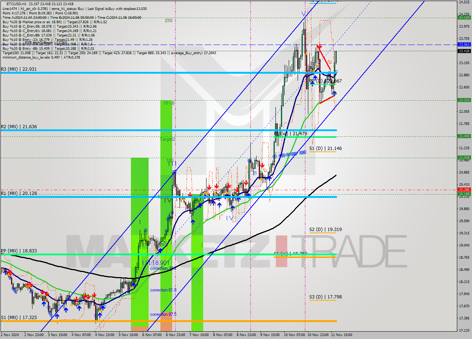Viewport: 472px width, 339px height.
Task: Click the 'PP (w) | 21.479' weekly pivot label
Action: pos(291,133)
